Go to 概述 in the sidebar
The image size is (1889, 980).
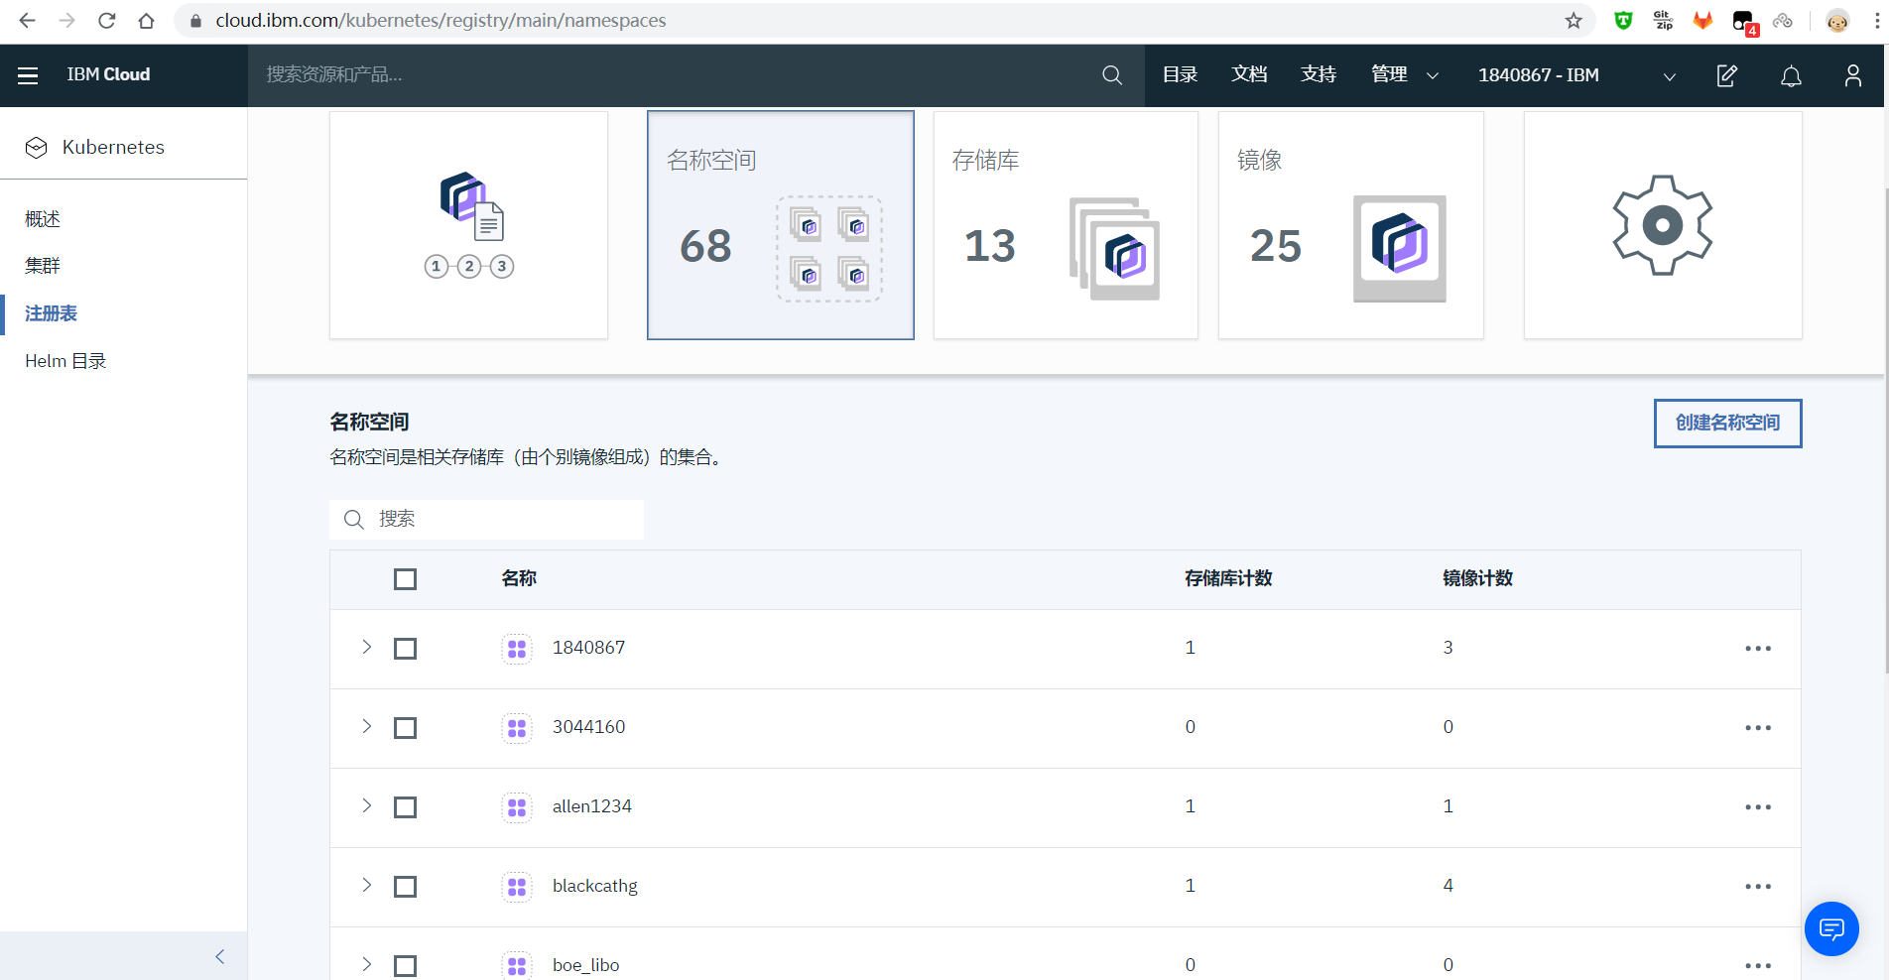click(43, 219)
